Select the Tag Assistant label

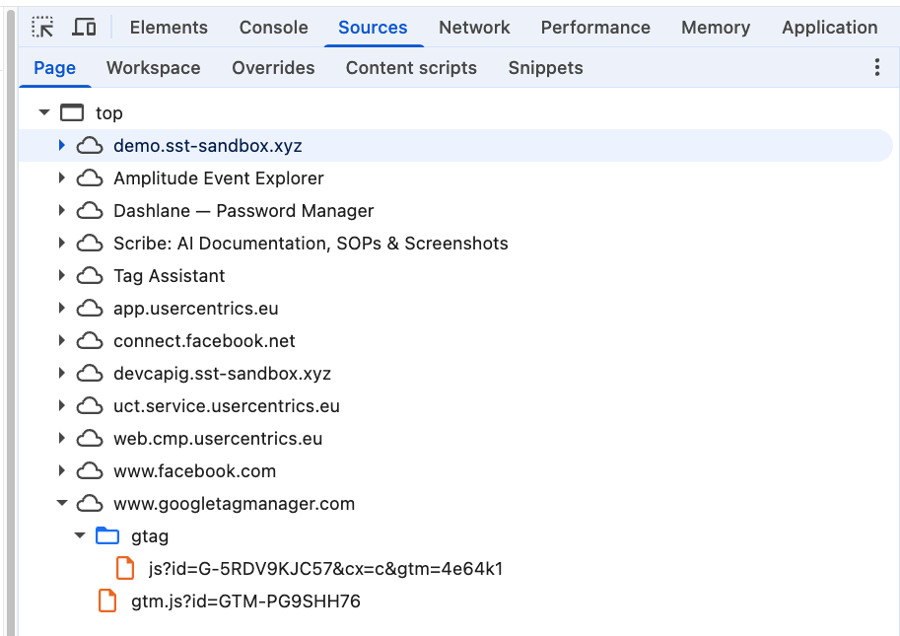pos(170,276)
